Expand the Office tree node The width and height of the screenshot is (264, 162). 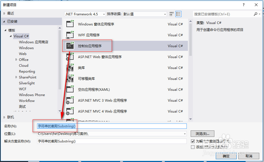coord(16,59)
